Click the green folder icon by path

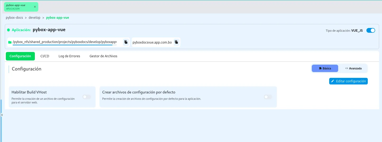(10, 42)
